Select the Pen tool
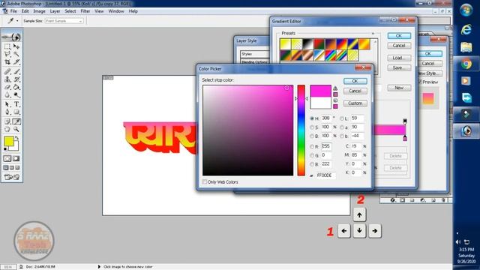Viewport: 480px width, 270px height. [x=7, y=112]
